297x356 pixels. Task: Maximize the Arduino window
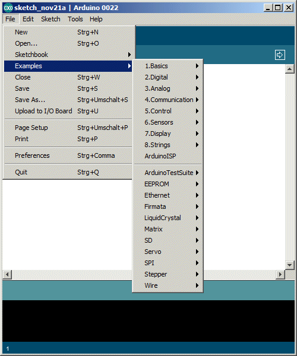[x=277, y=8]
